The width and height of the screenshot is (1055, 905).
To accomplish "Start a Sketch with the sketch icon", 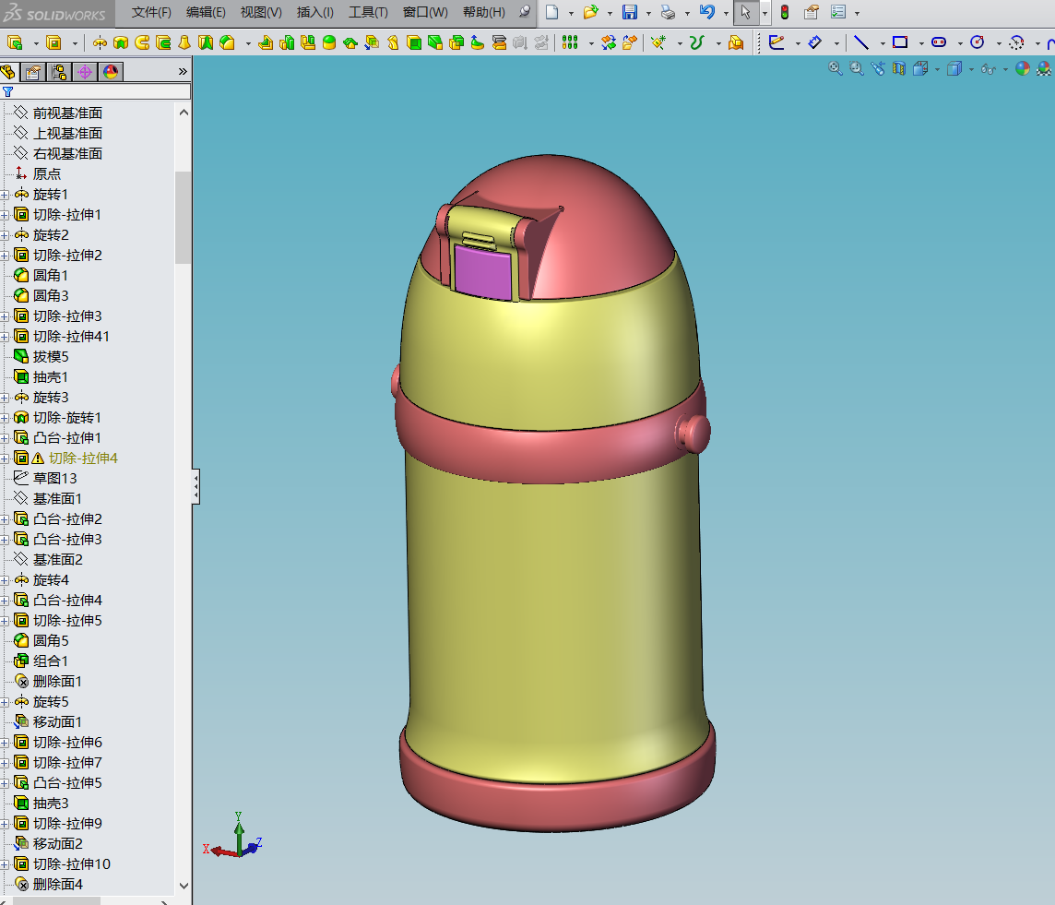I will click(776, 43).
